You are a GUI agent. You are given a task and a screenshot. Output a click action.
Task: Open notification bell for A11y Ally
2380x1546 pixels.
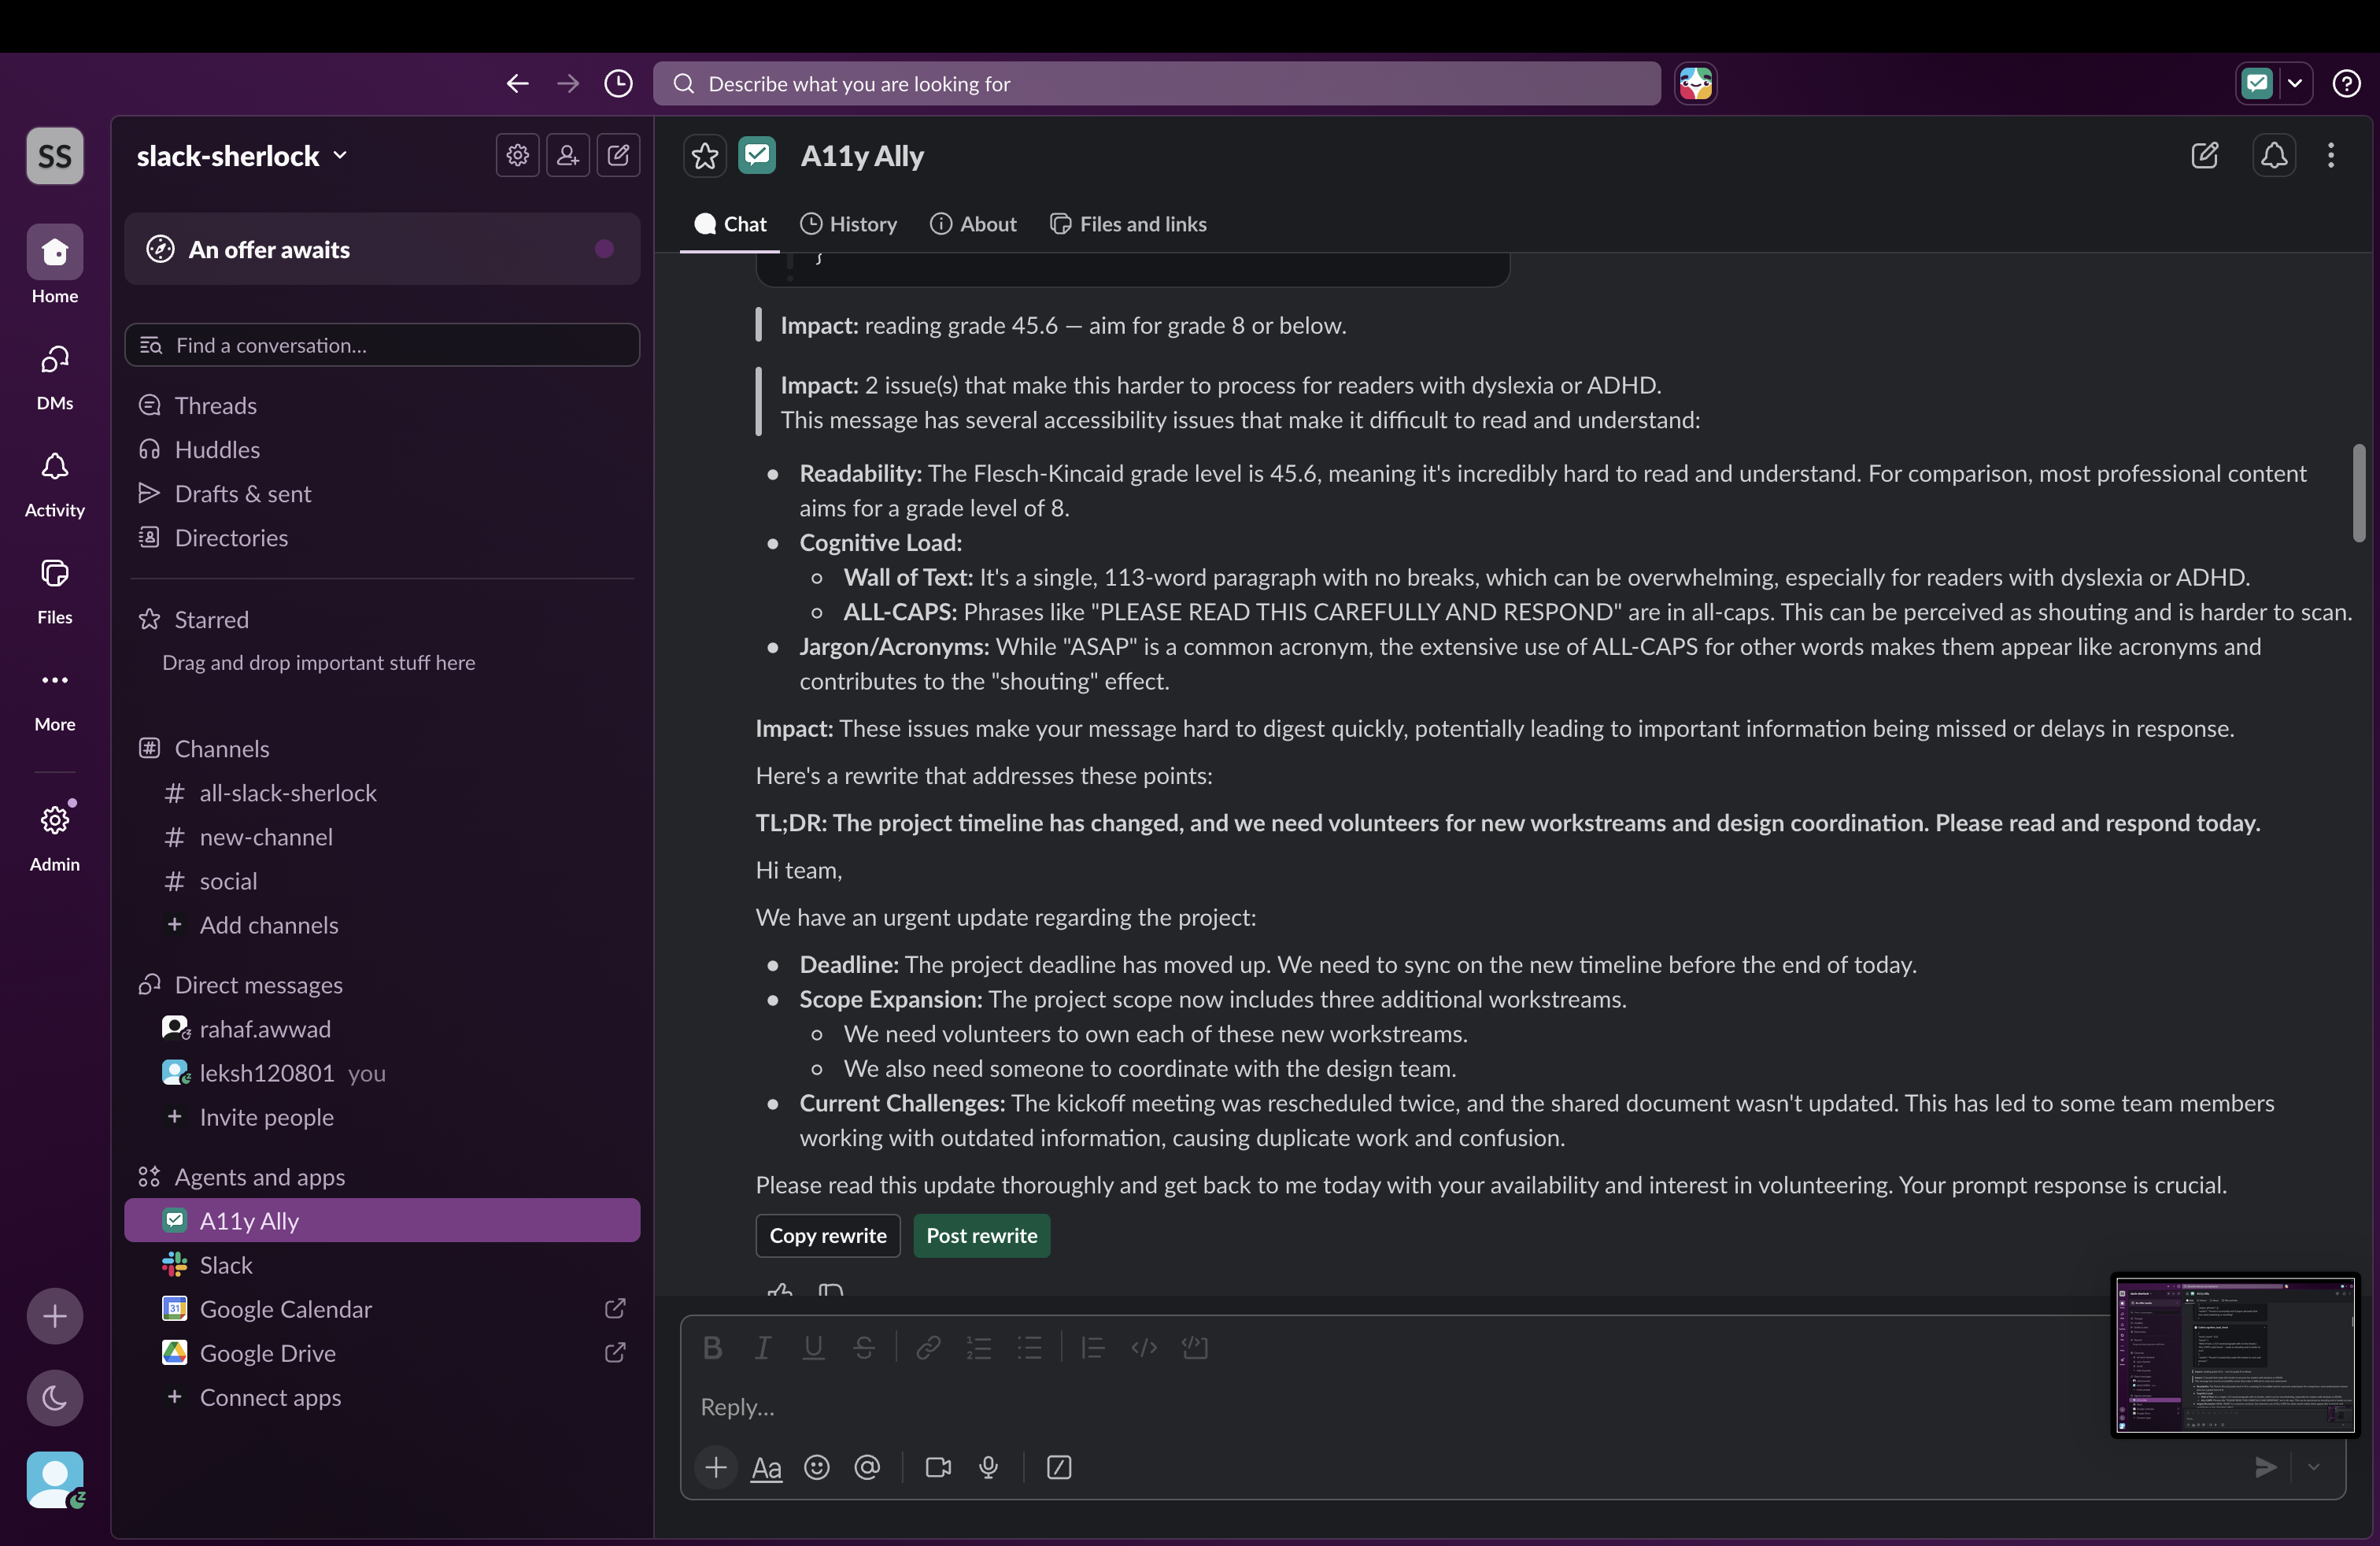[2273, 155]
